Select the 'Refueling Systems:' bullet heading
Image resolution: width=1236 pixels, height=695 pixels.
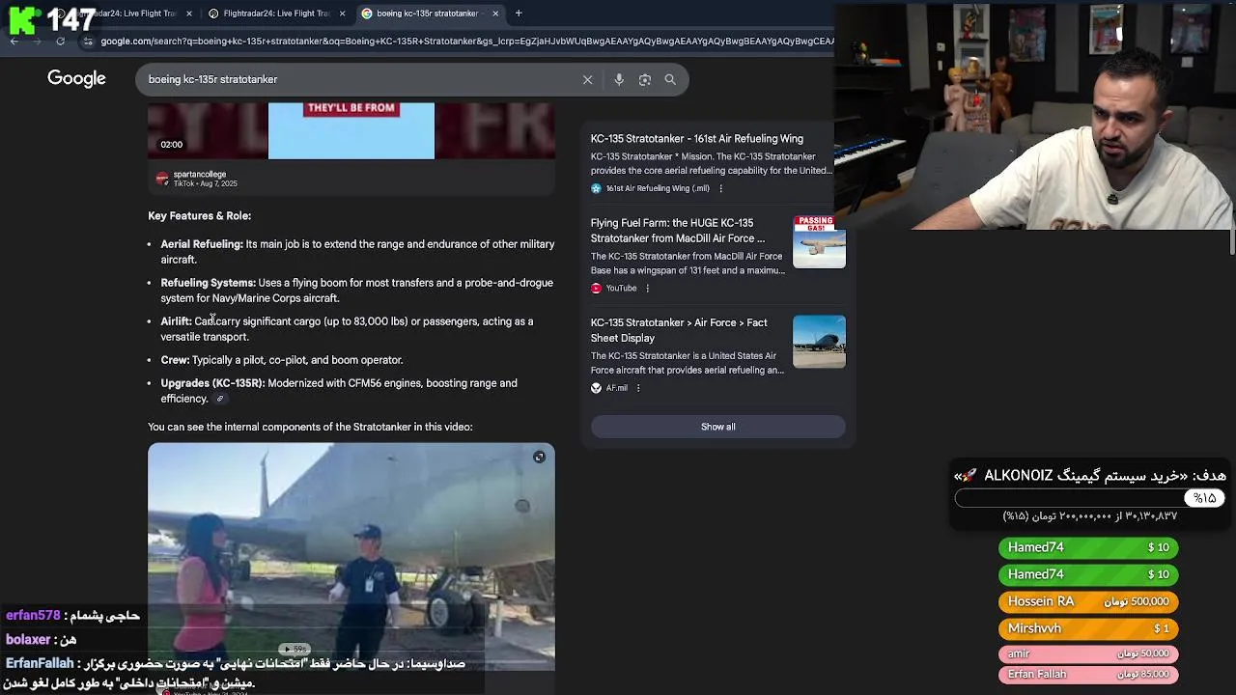pyautogui.click(x=208, y=283)
